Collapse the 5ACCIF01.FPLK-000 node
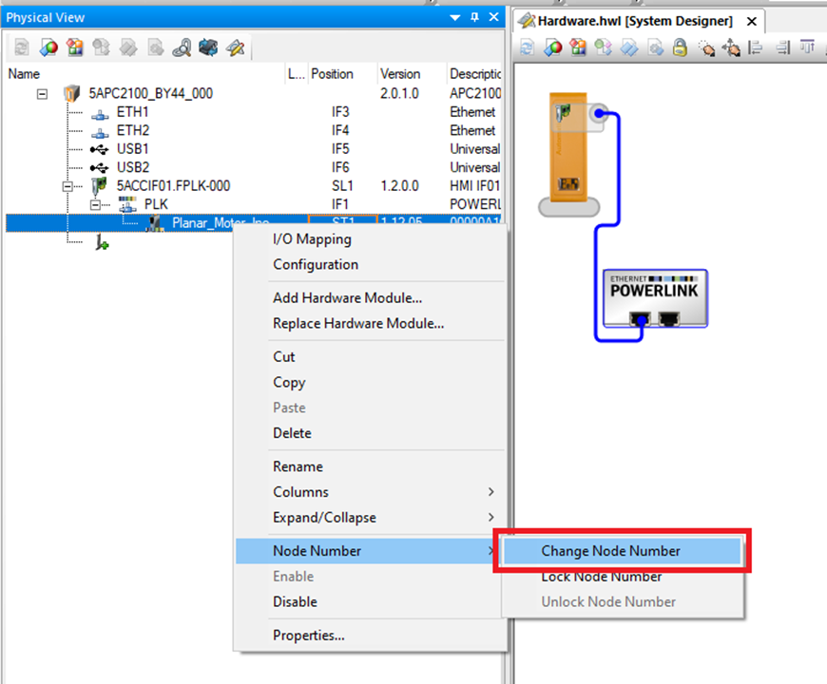This screenshot has width=827, height=684. coord(68,186)
